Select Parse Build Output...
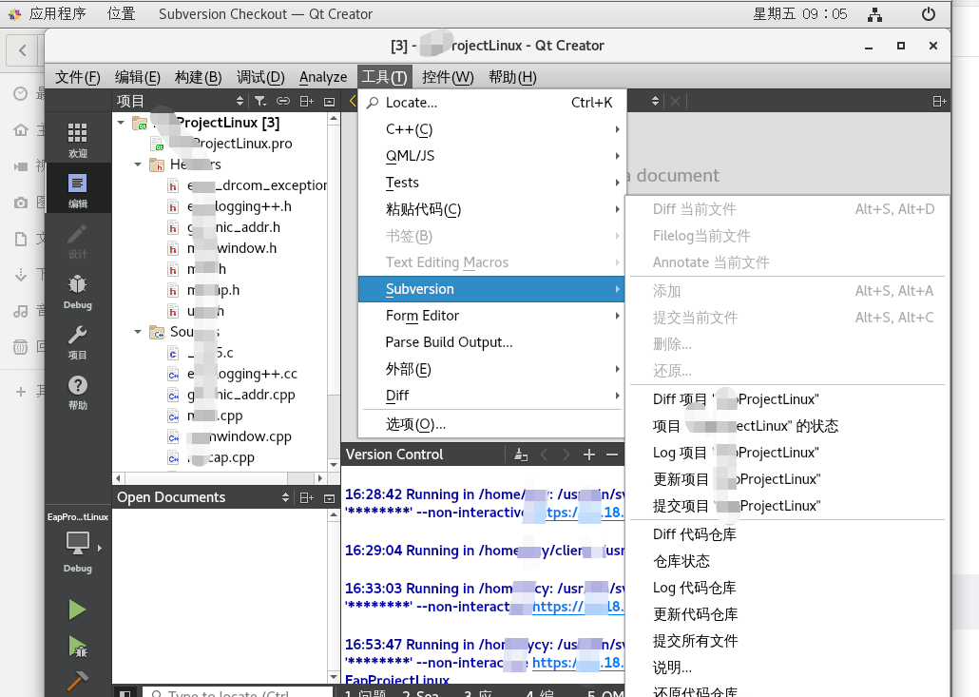Screen dimensions: 979x697 coord(491,342)
